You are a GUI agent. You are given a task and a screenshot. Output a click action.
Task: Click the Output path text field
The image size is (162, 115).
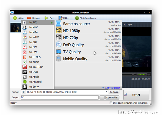(x=59, y=97)
